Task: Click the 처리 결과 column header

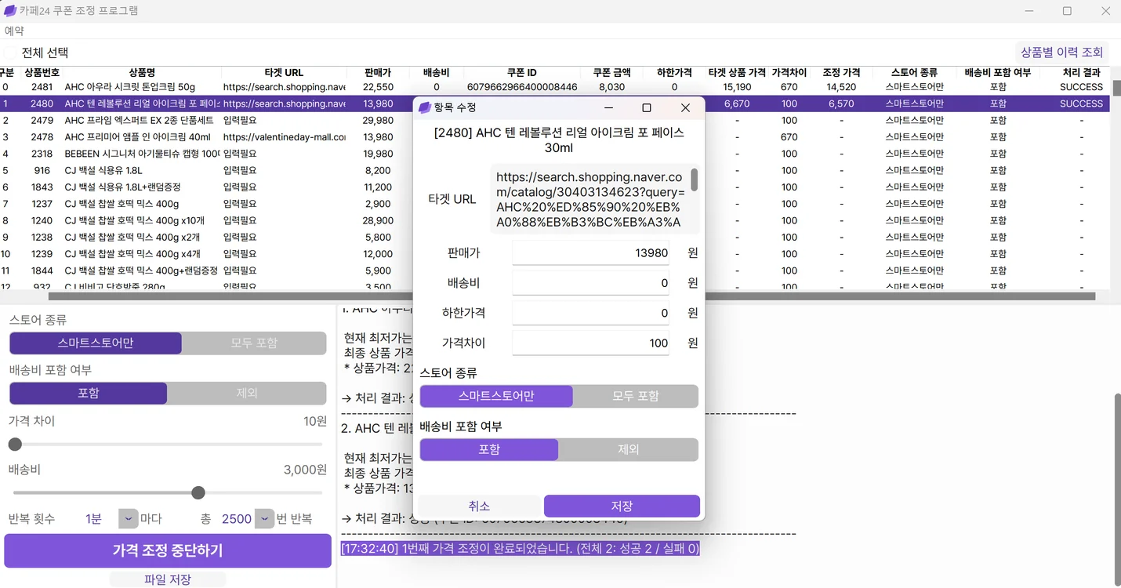Action: pos(1081,72)
